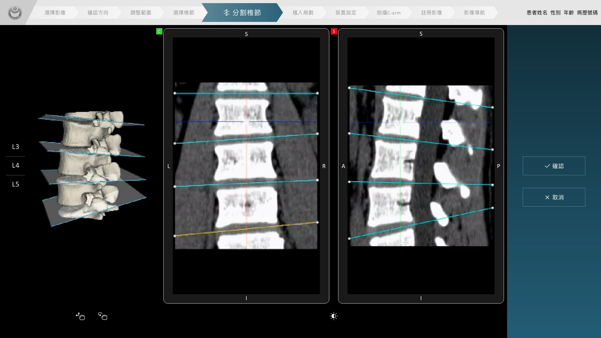Image resolution: width=601 pixels, height=338 pixels.
Task: Select the L5 vertebra label
Action: tap(16, 184)
